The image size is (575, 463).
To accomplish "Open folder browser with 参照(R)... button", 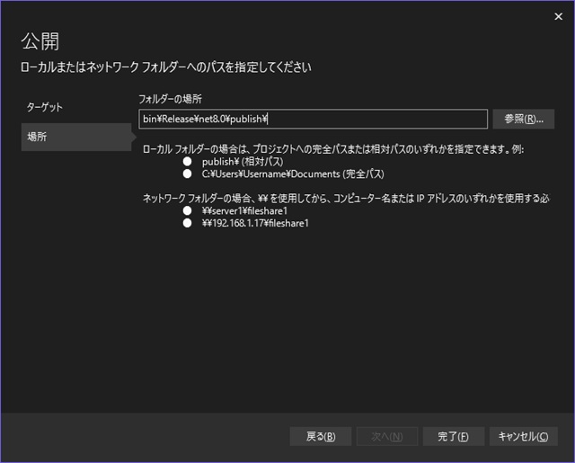I will pyautogui.click(x=523, y=119).
